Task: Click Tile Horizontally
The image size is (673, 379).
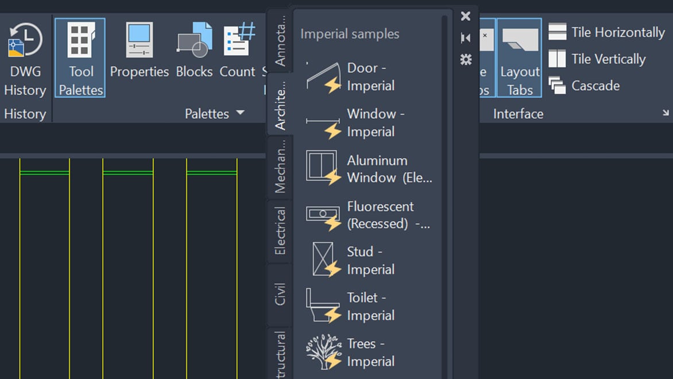Action: (x=607, y=32)
